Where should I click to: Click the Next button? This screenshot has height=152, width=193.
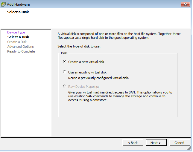156,143
